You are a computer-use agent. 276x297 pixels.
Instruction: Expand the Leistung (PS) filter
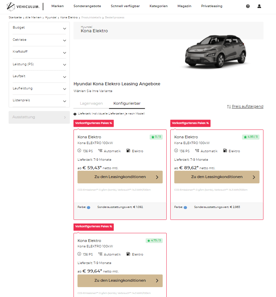point(39,65)
